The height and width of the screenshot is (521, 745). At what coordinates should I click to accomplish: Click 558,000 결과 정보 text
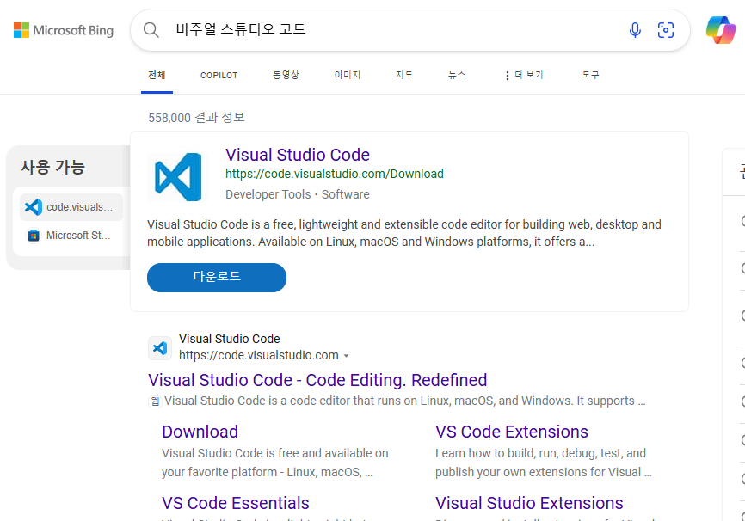196,117
